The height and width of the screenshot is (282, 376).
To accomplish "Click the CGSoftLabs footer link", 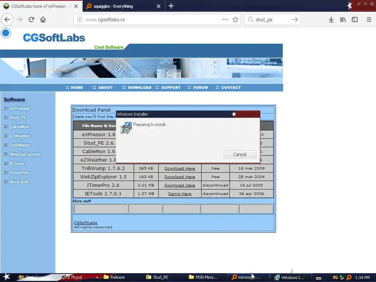I will [x=86, y=223].
